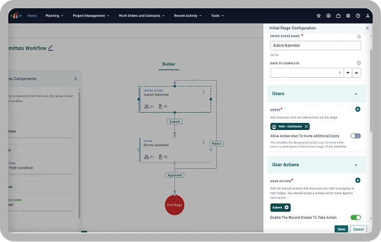Collapse the User Actions section
This screenshot has width=381, height=242.
[x=356, y=165]
